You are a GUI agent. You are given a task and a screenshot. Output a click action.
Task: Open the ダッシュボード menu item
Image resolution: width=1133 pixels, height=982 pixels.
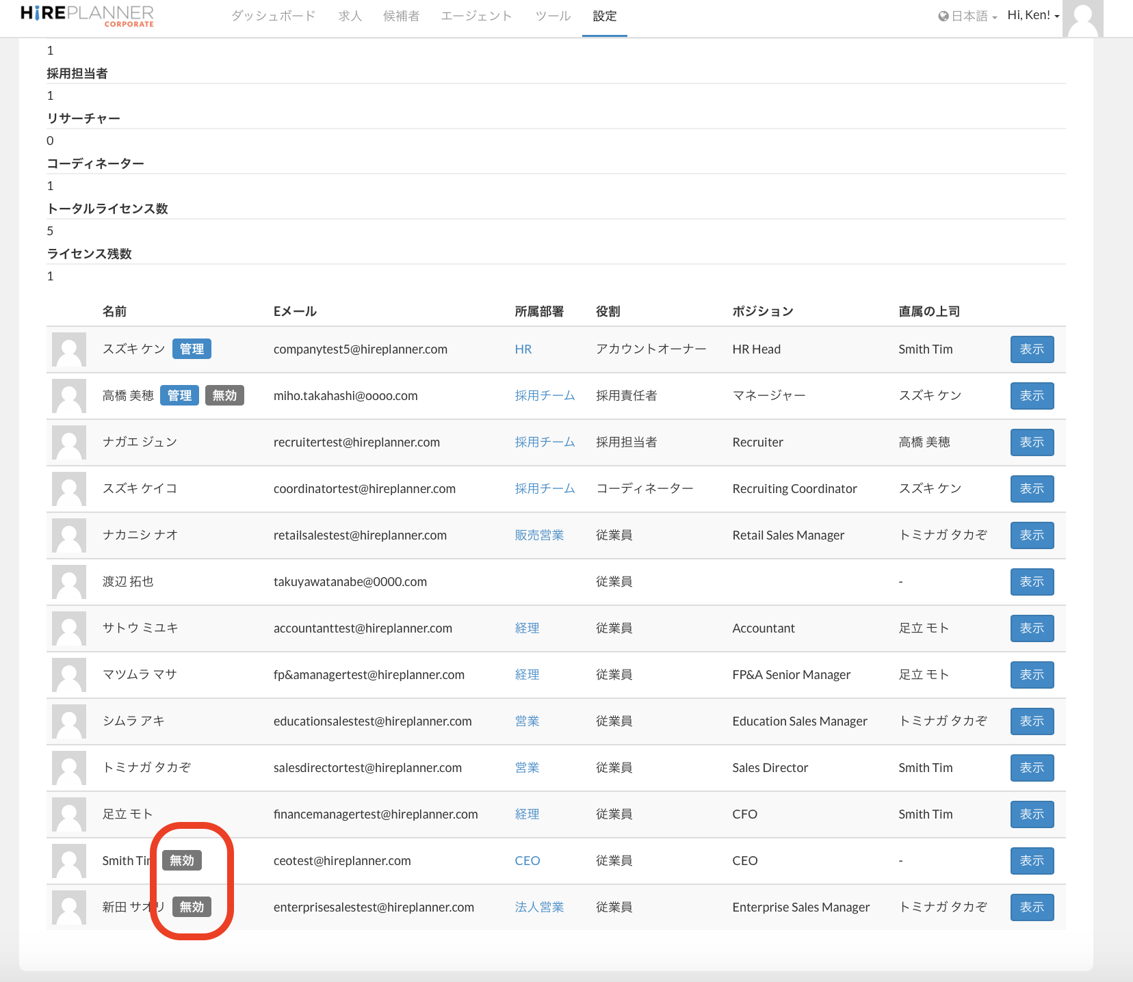tap(273, 16)
